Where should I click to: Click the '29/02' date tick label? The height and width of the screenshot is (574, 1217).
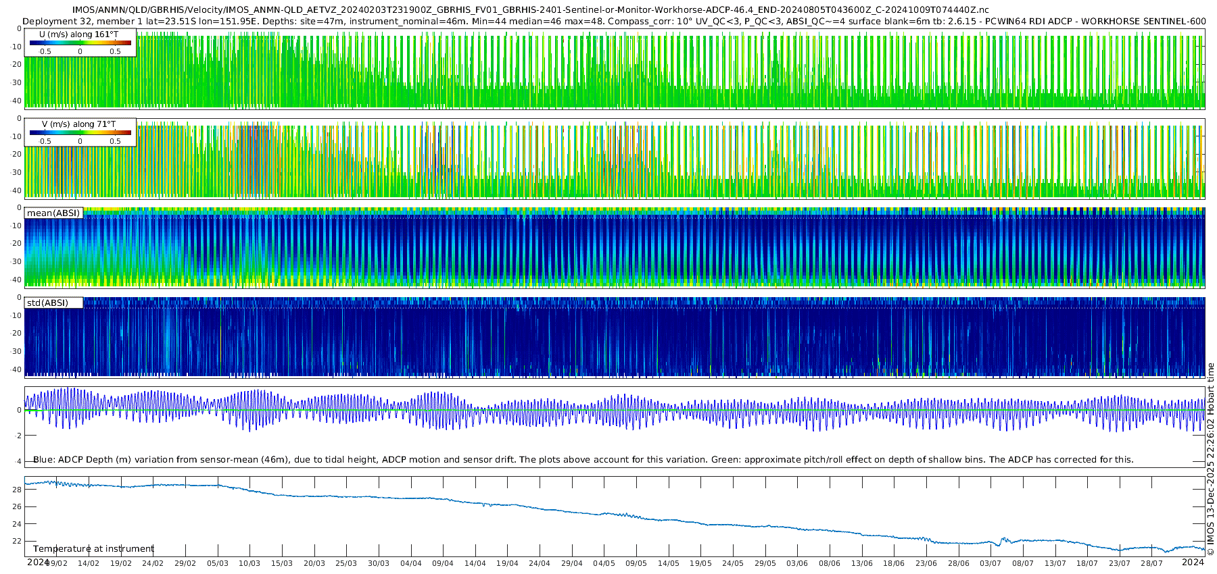(x=185, y=564)
